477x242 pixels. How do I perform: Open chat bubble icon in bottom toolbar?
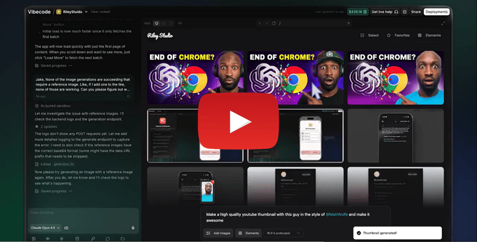108,238
